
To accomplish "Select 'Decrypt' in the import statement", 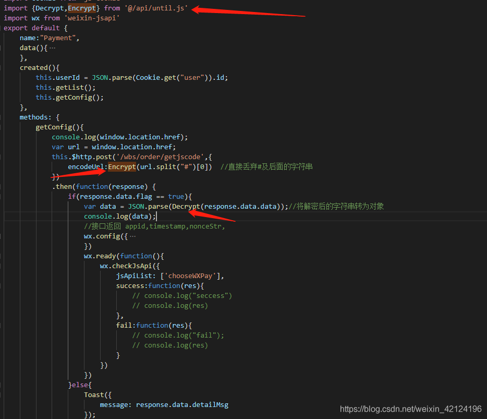I will coord(50,8).
